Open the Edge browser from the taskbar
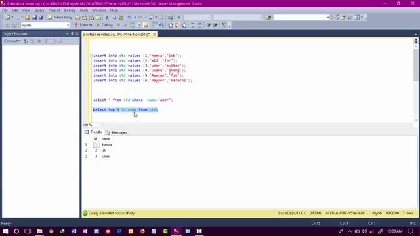The height and width of the screenshot is (236, 420). click(x=119, y=231)
